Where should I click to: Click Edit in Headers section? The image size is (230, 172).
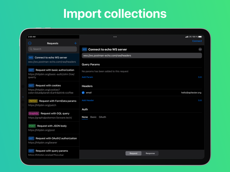pos(200,100)
